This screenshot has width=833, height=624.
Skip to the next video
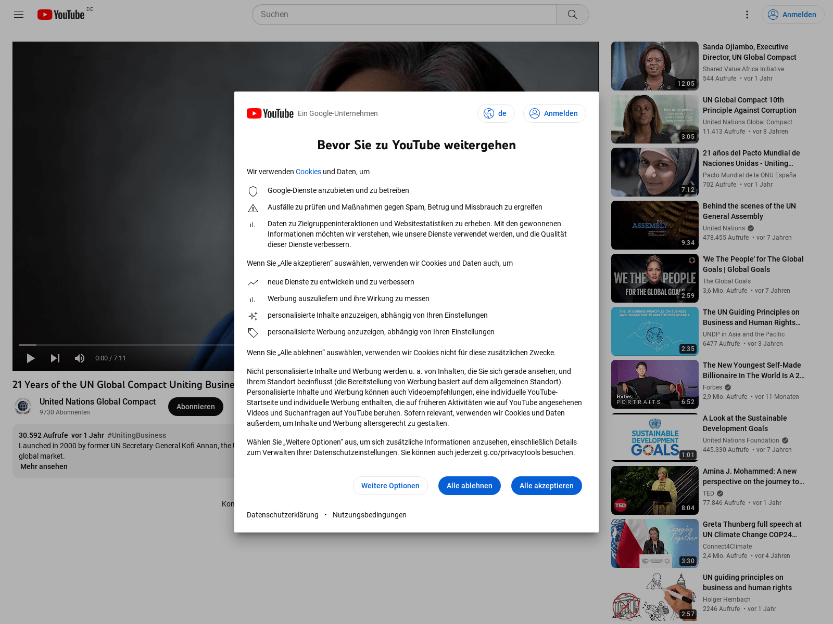55,358
